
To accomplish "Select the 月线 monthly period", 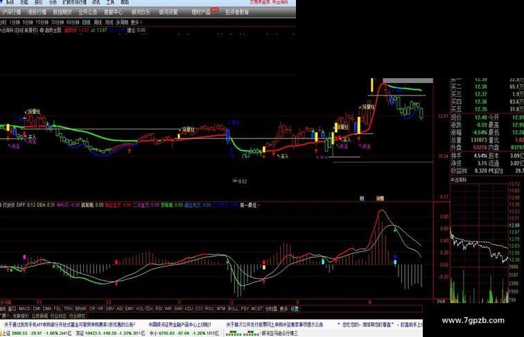I will (x=109, y=22).
